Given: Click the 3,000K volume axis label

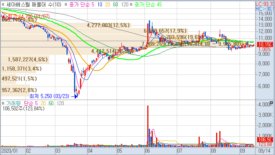Looking at the screenshot, I should pos(265,115).
